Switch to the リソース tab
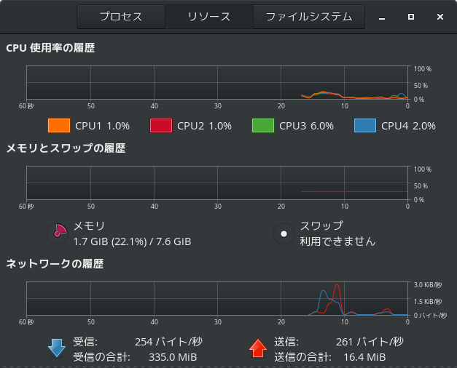The height and width of the screenshot is (368, 457). (209, 17)
